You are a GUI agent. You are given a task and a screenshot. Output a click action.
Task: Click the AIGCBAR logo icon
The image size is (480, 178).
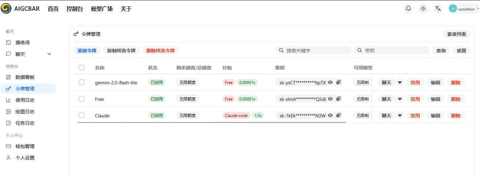pos(6,8)
